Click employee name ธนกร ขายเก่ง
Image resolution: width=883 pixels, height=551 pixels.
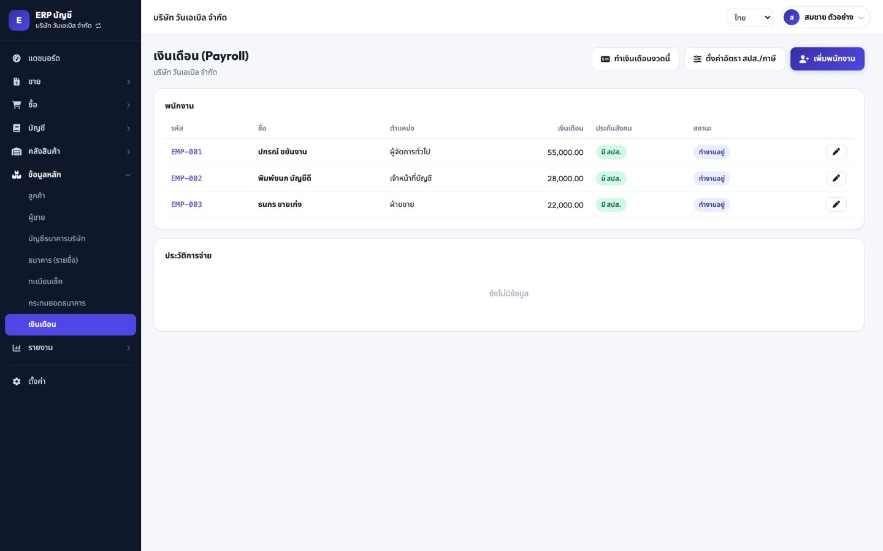click(x=280, y=204)
